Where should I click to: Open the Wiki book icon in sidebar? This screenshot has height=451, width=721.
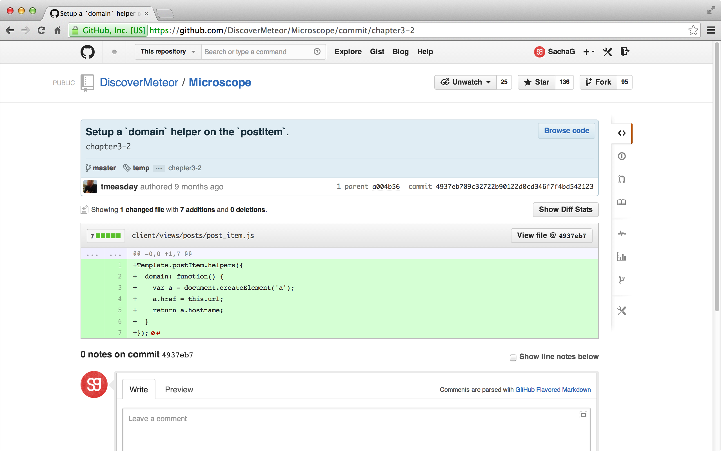tap(622, 203)
